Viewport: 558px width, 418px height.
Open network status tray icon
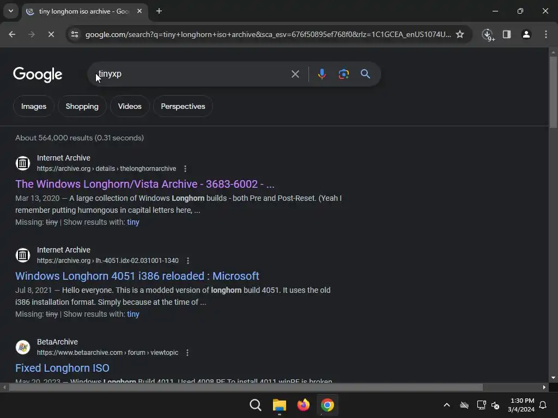(x=481, y=405)
